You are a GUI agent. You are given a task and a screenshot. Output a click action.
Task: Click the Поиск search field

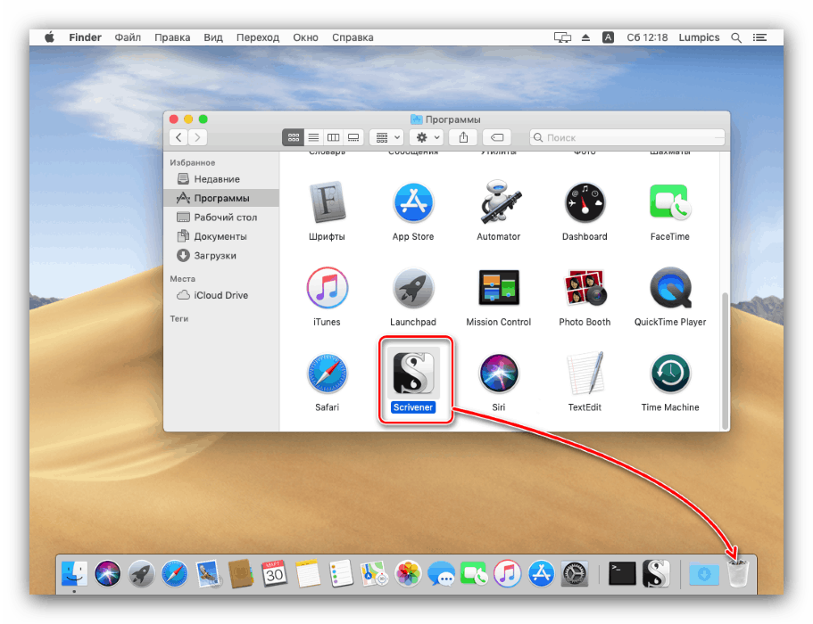626,137
